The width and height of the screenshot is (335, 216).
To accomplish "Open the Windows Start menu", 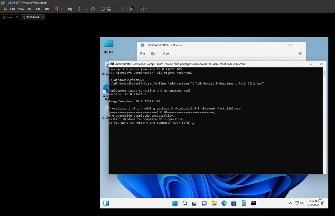I will 175,203.
